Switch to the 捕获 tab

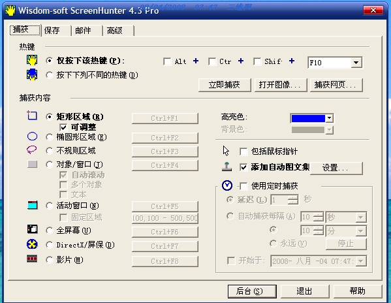click(x=25, y=30)
